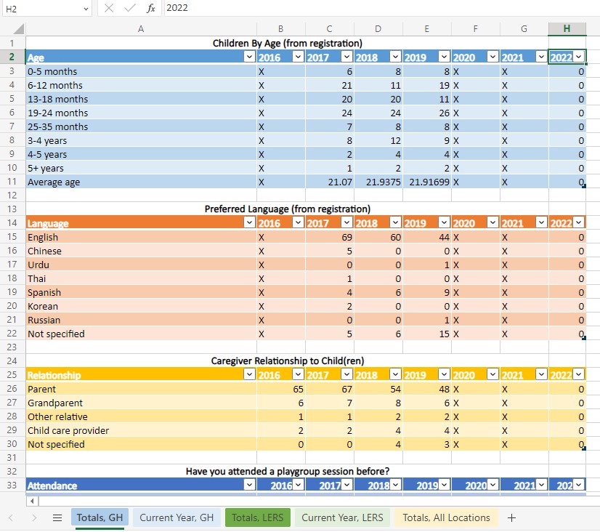Click the next sheet navigation arrow
Image resolution: width=600 pixels, height=532 pixels.
pyautogui.click(x=34, y=517)
